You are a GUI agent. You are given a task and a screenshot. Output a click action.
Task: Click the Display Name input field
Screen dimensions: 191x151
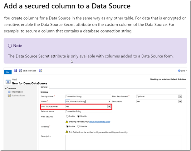click(88, 96)
